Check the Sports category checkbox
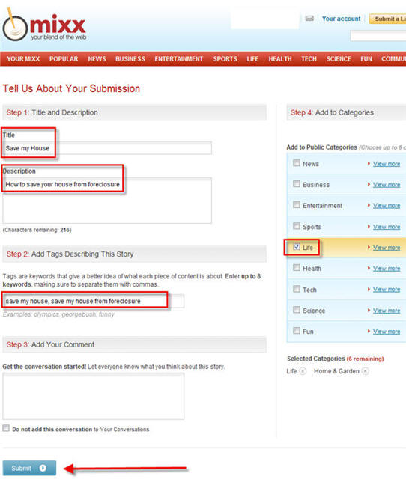The width and height of the screenshot is (406, 482). [297, 226]
